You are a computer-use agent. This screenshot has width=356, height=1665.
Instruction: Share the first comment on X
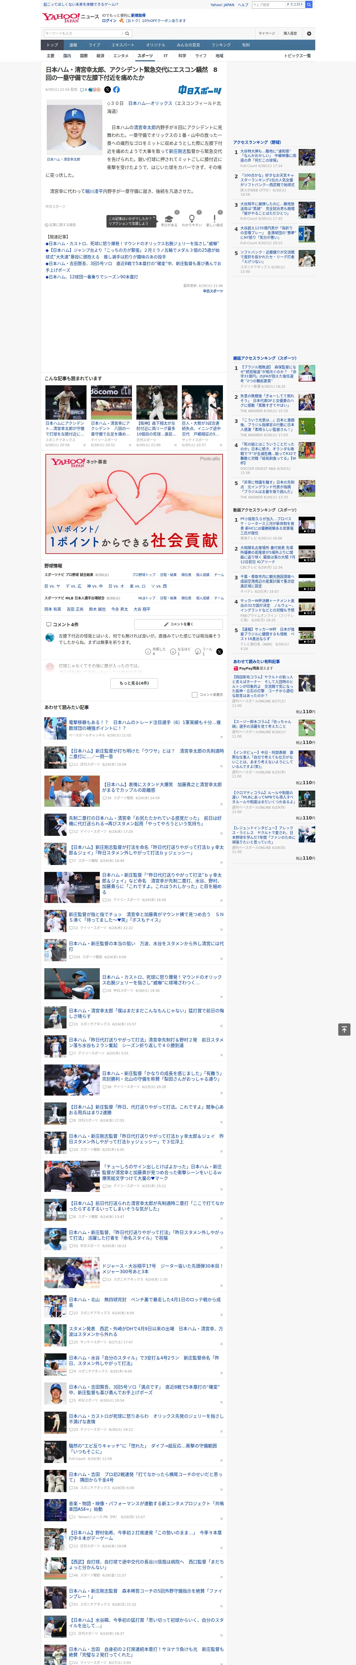pos(219,652)
